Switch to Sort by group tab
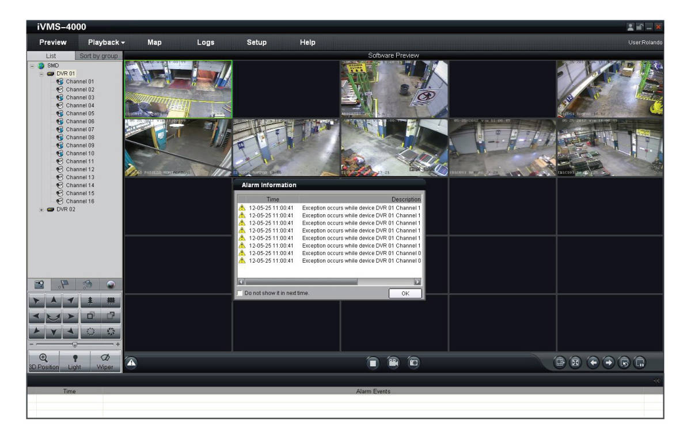 point(98,56)
